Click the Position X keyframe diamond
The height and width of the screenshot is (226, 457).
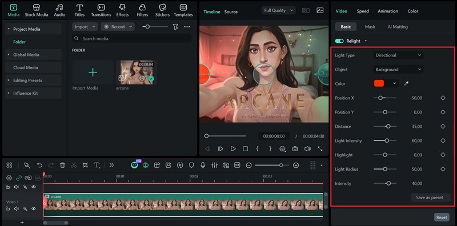tap(443, 98)
